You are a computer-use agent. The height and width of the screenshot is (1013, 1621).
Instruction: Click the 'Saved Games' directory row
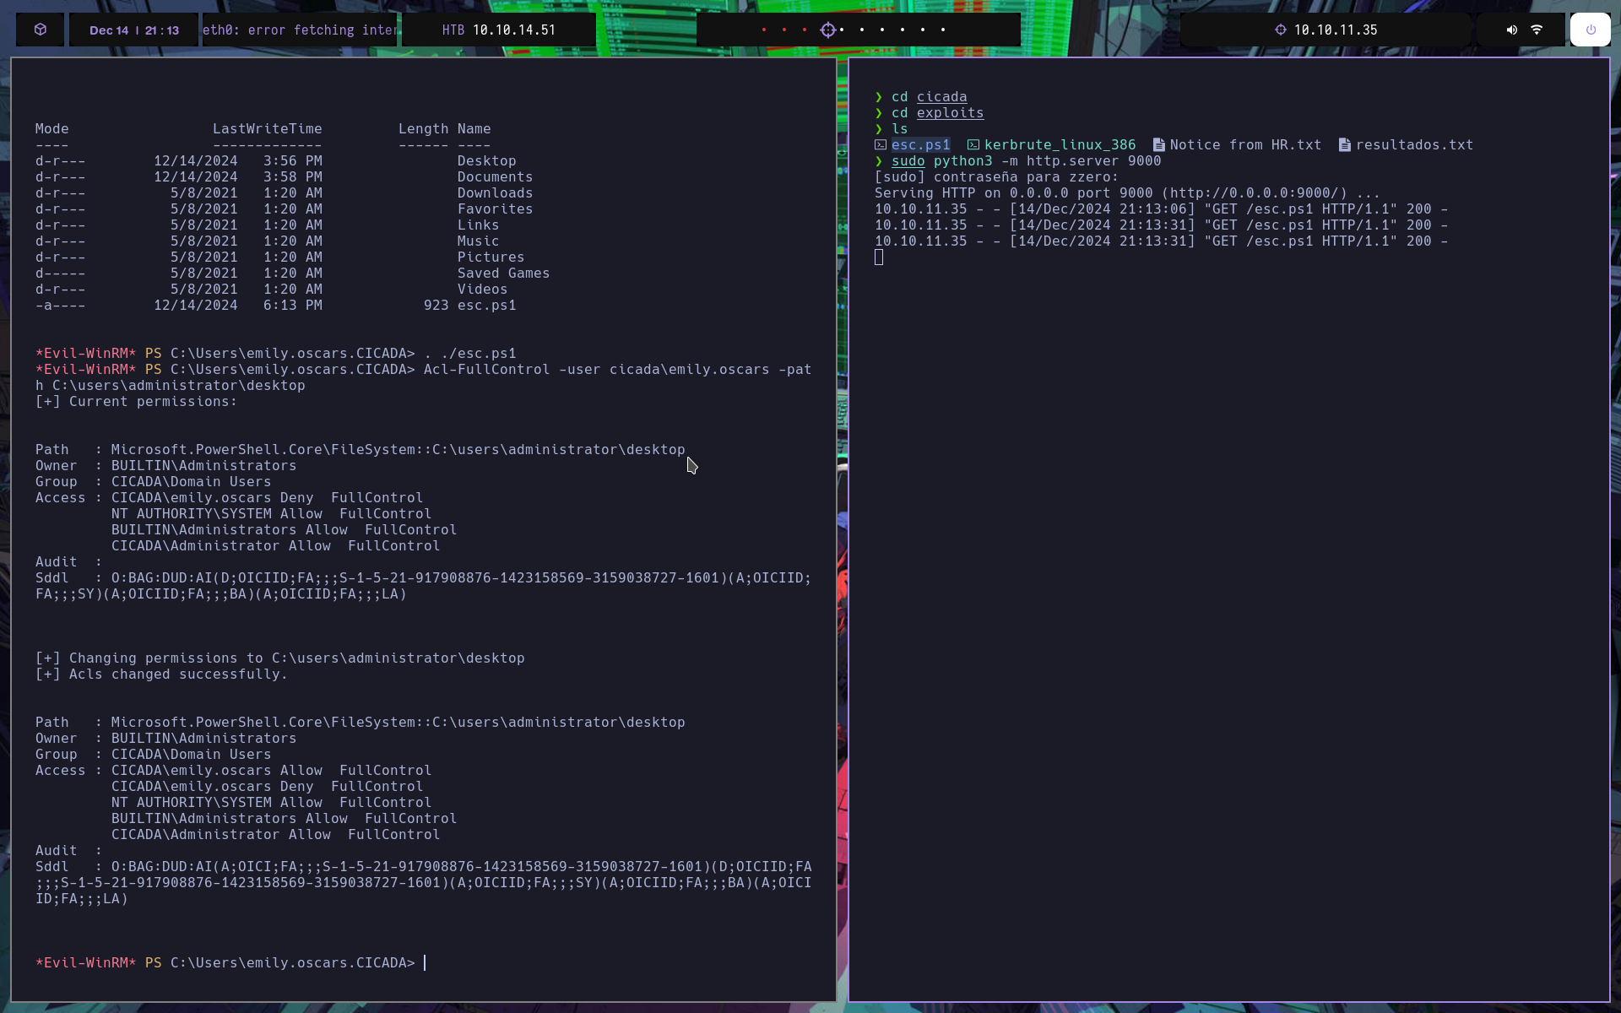pyautogui.click(x=293, y=274)
